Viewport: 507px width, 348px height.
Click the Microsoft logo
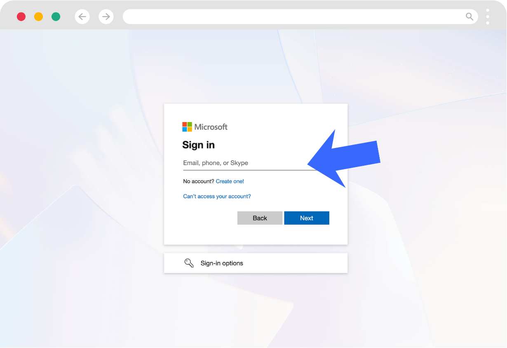coord(205,127)
